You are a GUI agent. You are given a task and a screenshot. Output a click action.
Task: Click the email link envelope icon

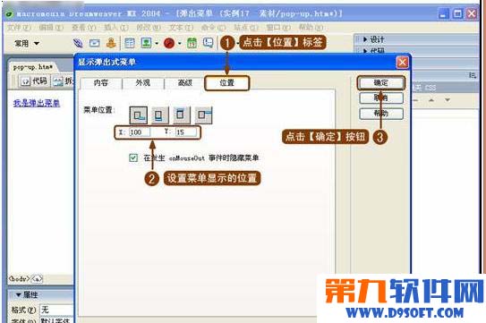point(95,43)
